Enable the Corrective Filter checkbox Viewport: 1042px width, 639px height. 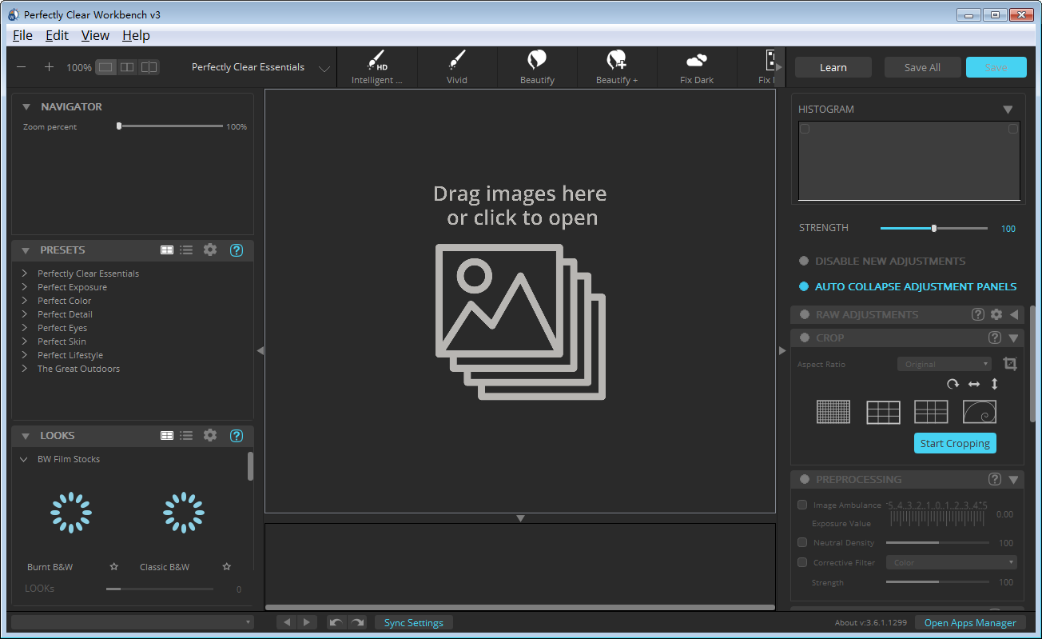click(802, 562)
